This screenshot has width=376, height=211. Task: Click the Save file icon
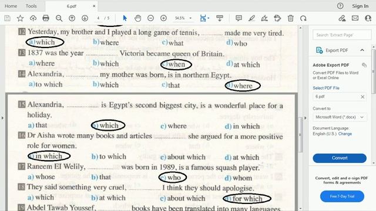pos(7,18)
